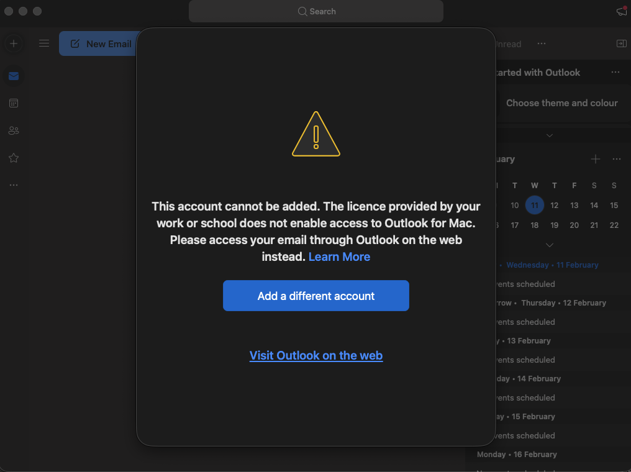This screenshot has height=472, width=631.
Task: Open calendar section ellipsis menu
Action: (x=617, y=160)
